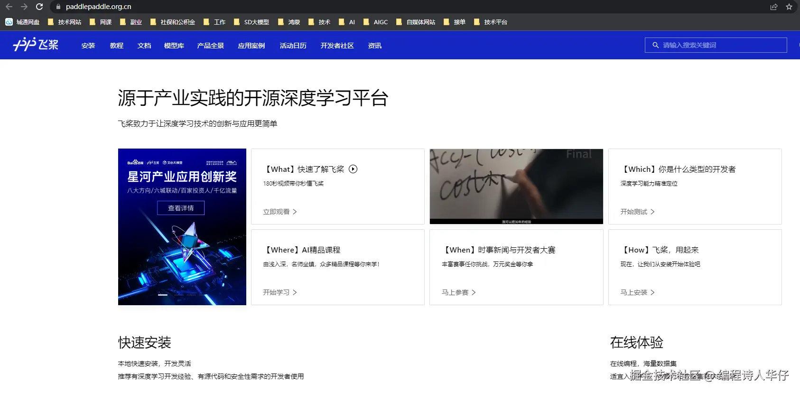
Task: Click chevron next to 开始学习
Action: (x=295, y=292)
